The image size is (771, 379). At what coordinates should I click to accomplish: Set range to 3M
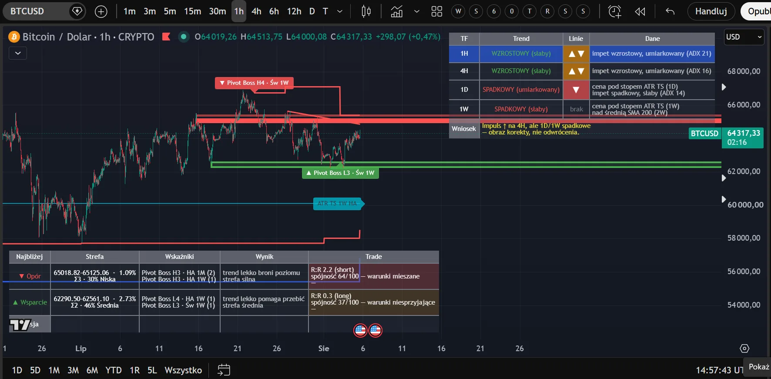[73, 370]
